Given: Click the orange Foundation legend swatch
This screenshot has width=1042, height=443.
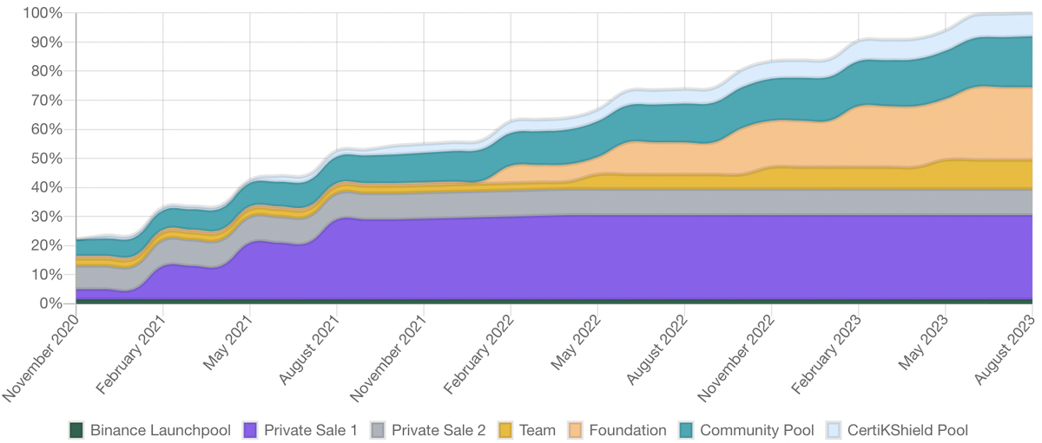Looking at the screenshot, I should point(576,430).
